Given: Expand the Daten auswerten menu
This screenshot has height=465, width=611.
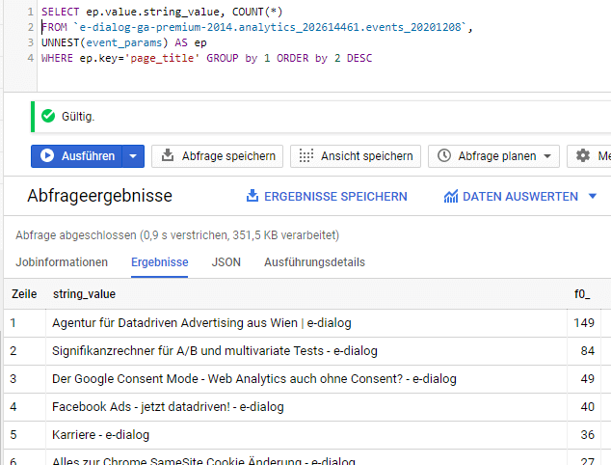Looking at the screenshot, I should coord(592,197).
